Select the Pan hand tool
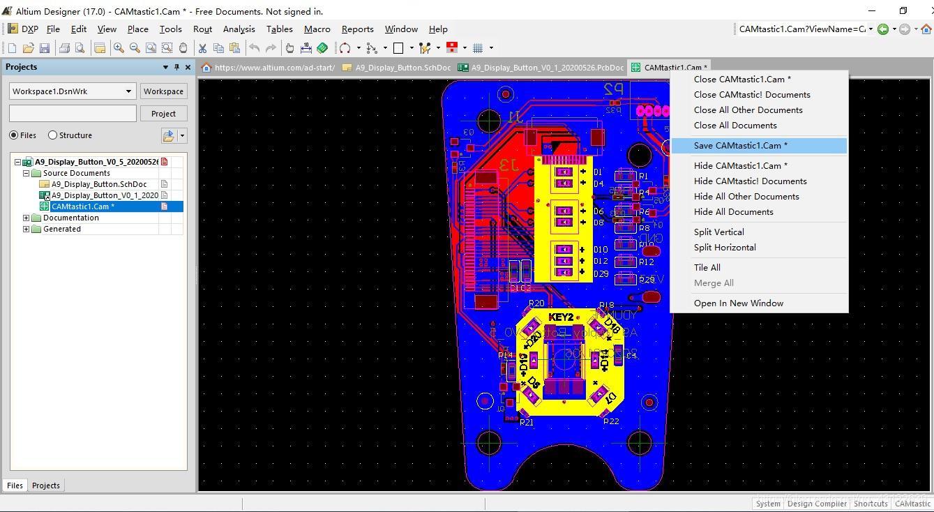934x512 pixels. [x=183, y=48]
